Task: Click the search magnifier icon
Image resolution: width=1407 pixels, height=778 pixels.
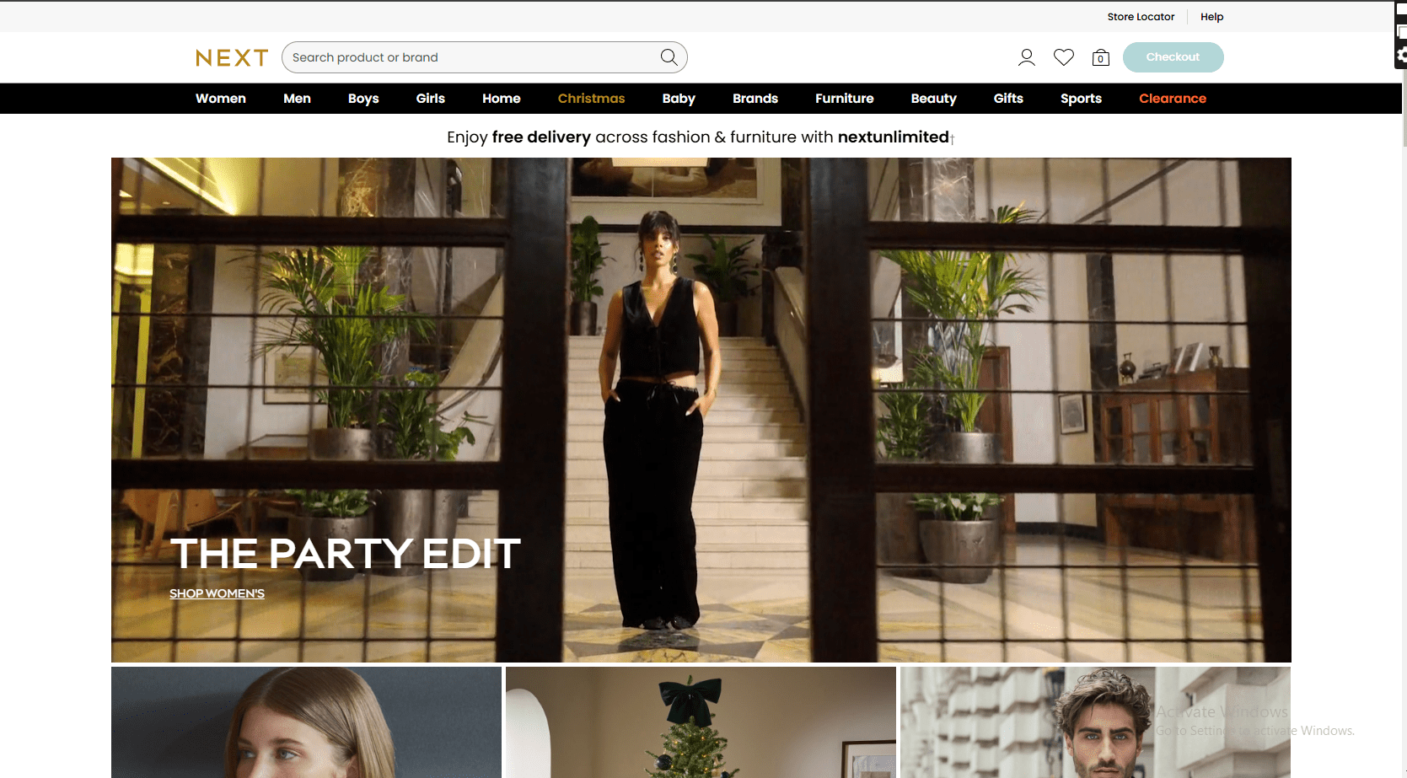Action: (x=669, y=57)
